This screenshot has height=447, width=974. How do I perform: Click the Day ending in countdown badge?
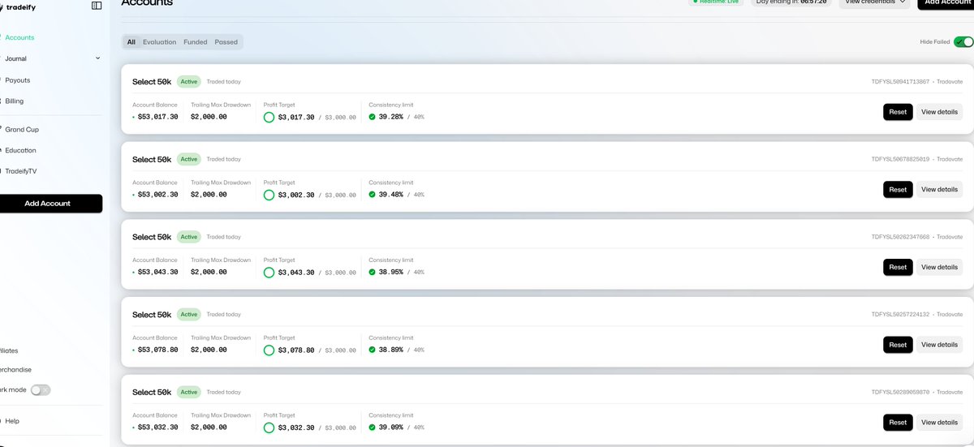pos(791,2)
